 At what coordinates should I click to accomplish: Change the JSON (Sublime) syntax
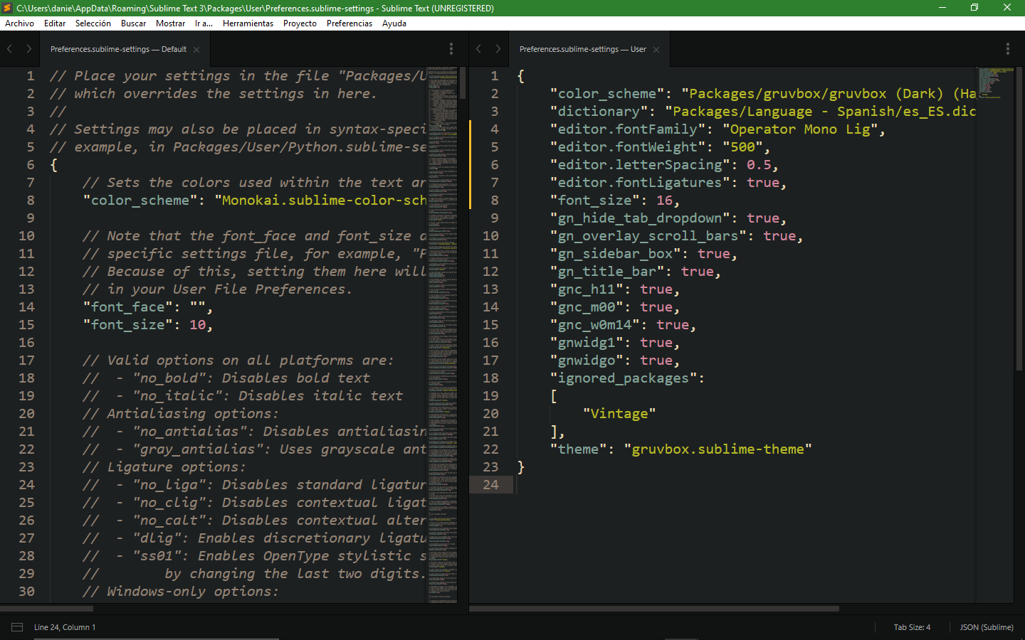point(987,627)
